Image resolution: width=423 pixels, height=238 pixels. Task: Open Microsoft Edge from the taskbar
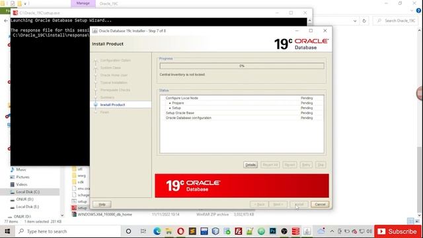click(157, 231)
